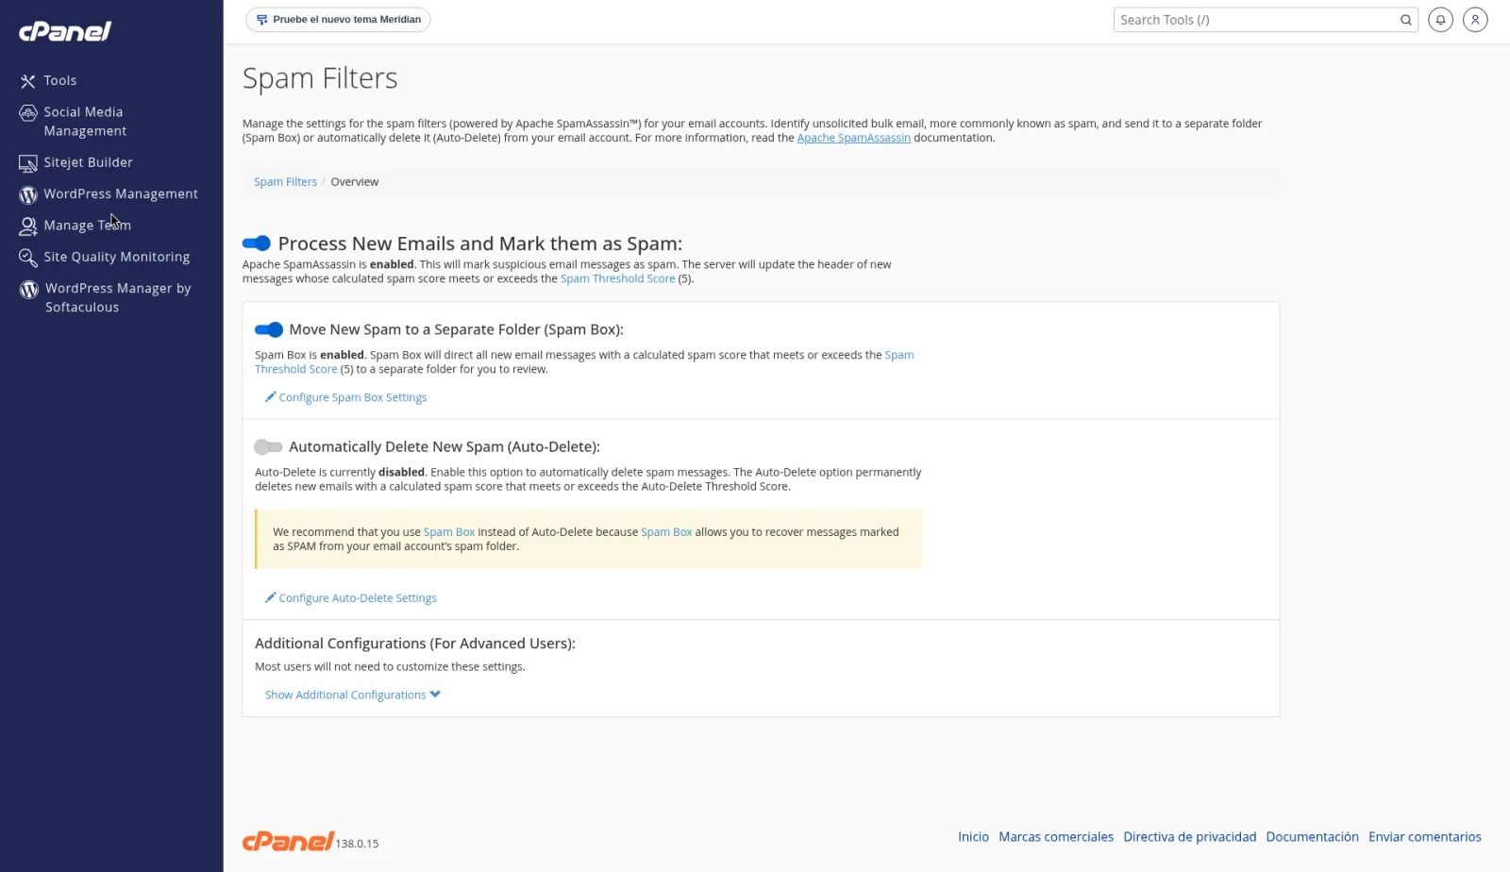Viewport: 1510px width, 872px height.
Task: Click the Tools wrench icon
Action: click(28, 81)
